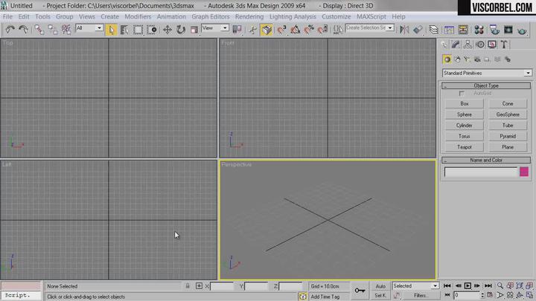Collapse the Object Type rollout
Screen dimensions: 536x301
[485, 85]
